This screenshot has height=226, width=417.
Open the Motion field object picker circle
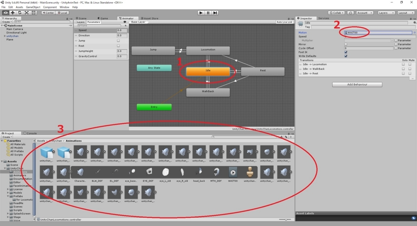[414, 33]
